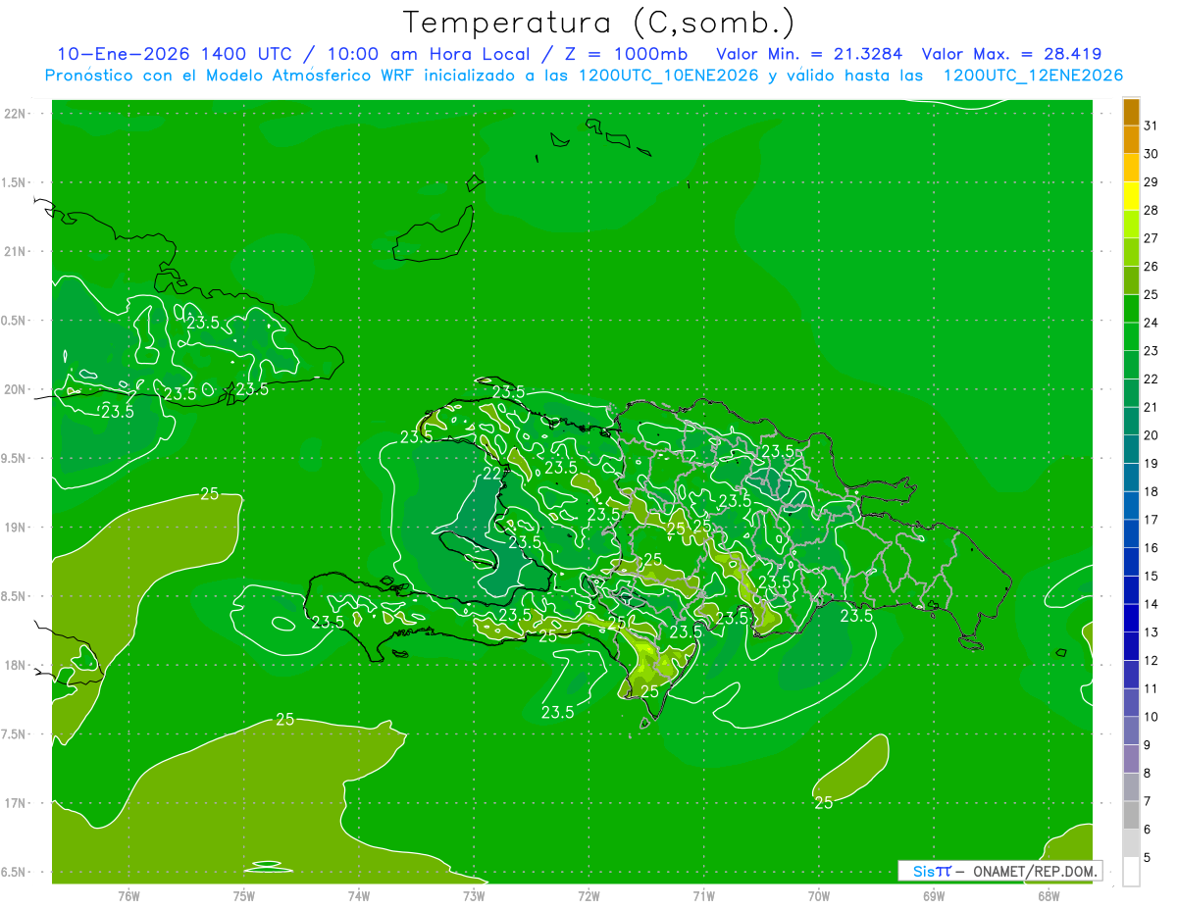Screen dimensions: 1177x909
Task: Click the 22N latitude axis label
Action: click(15, 113)
